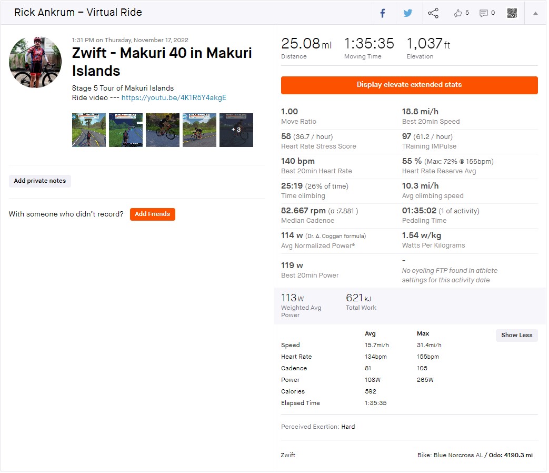Open the YouTube ride video link
Viewport: 549px width, 473px height.
point(174,98)
